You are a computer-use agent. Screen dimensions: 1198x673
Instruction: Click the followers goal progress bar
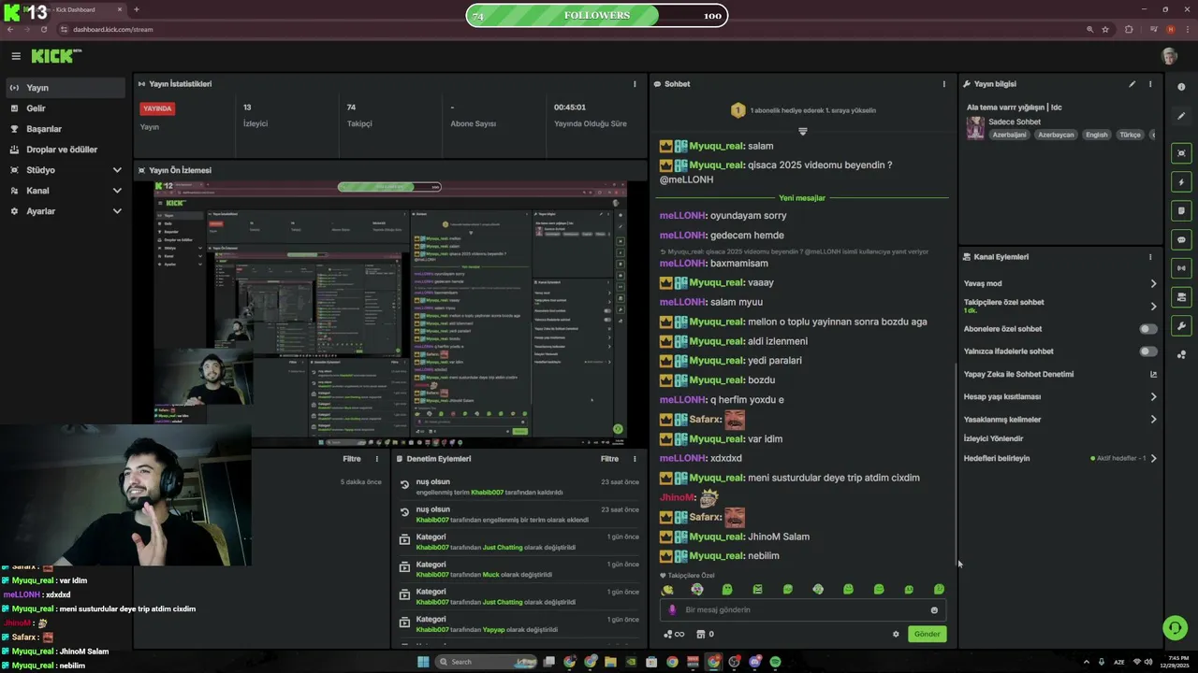[596, 16]
